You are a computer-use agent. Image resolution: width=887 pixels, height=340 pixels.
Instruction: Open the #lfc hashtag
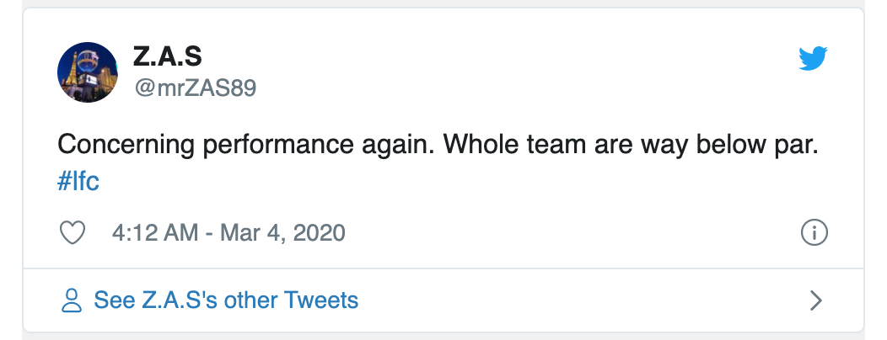pyautogui.click(x=78, y=182)
